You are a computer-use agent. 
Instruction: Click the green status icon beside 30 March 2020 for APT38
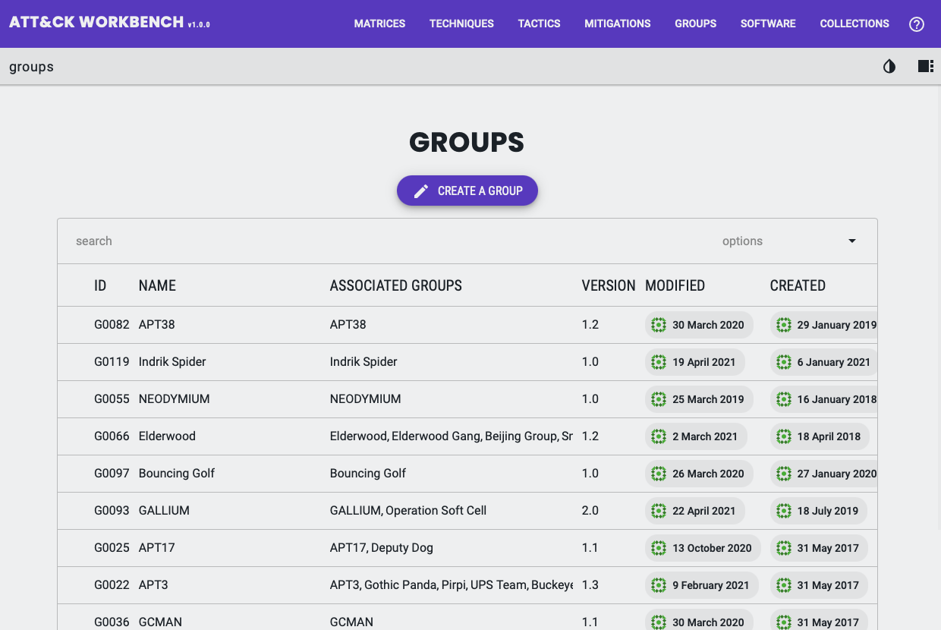[659, 325]
